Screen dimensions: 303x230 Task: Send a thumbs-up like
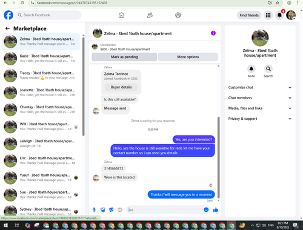click(x=216, y=210)
